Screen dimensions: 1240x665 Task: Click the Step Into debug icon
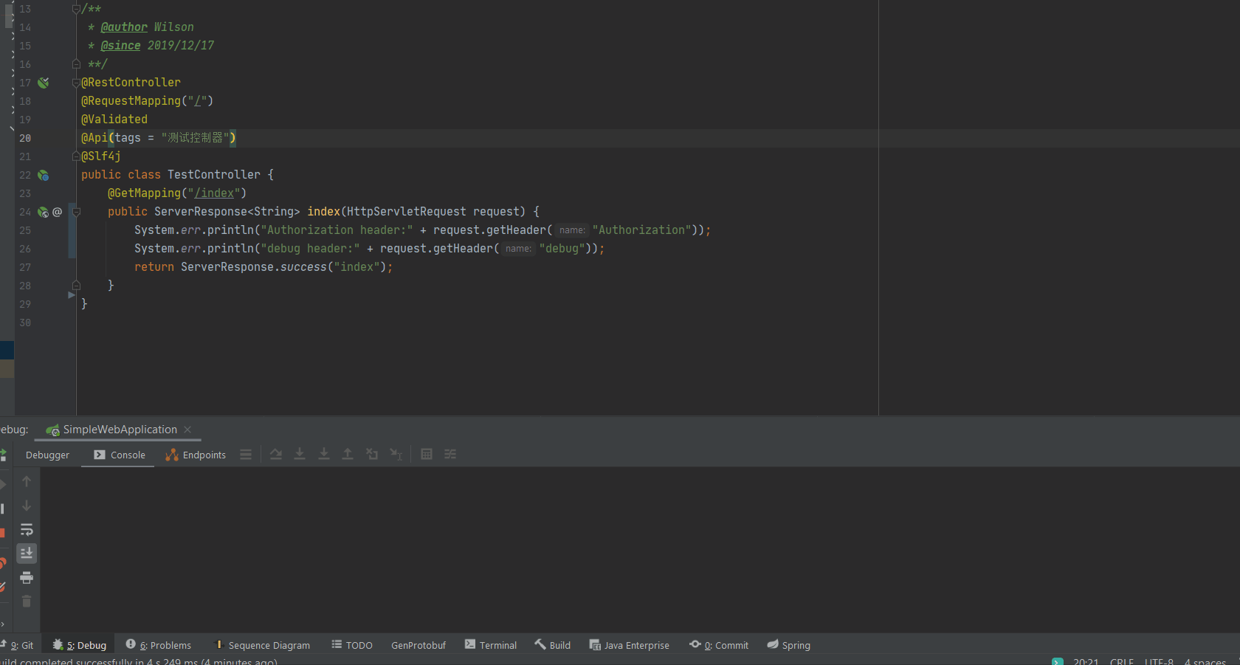300,454
